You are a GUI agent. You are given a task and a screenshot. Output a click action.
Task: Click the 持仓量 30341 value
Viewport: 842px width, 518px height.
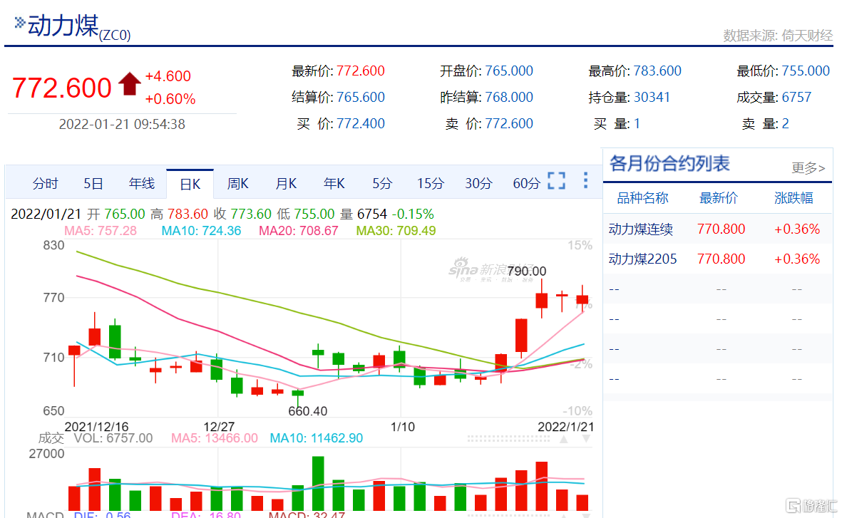coord(652,97)
